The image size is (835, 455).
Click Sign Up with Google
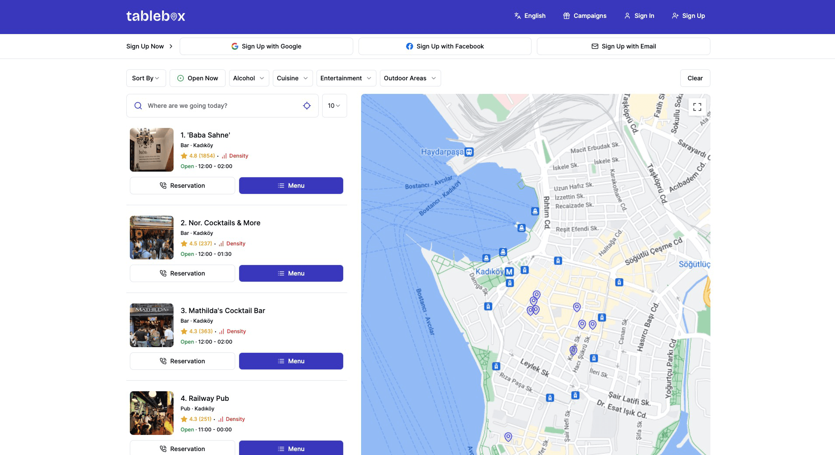coord(266,46)
